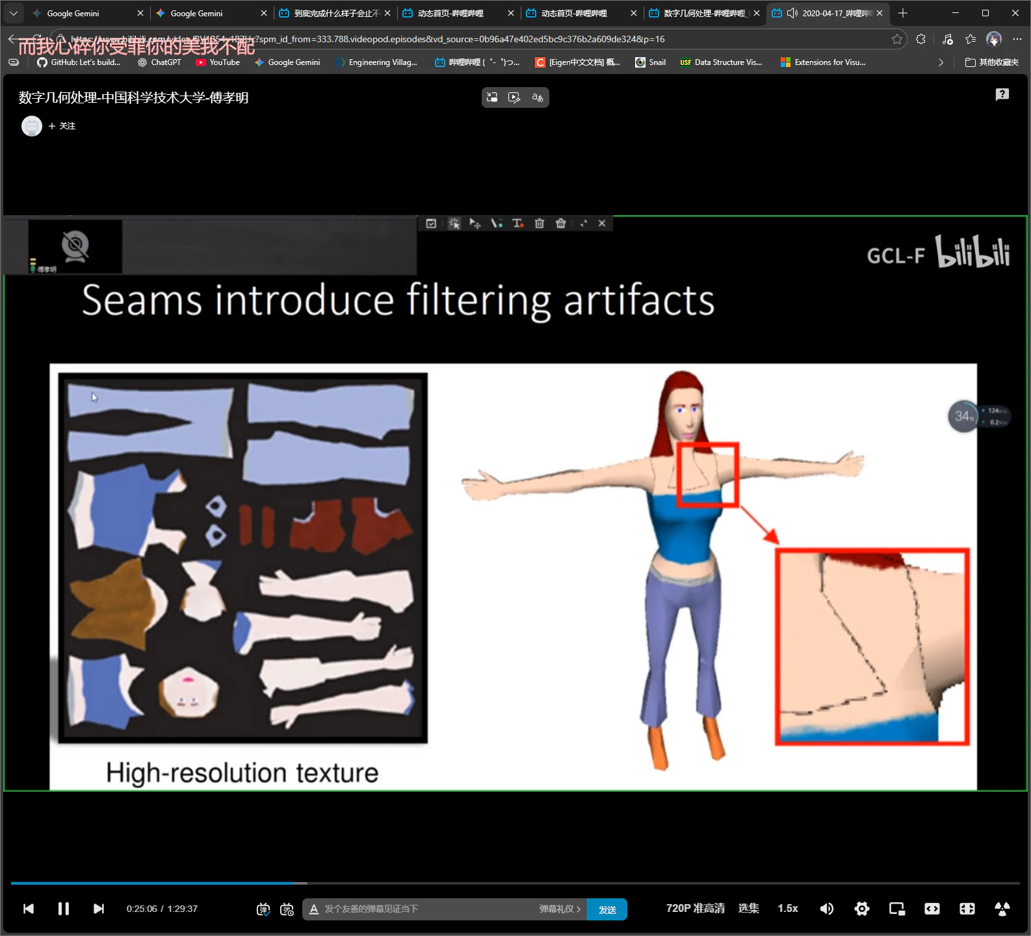Open the 1.5x playback speed menu
1031x936 pixels.
click(788, 909)
